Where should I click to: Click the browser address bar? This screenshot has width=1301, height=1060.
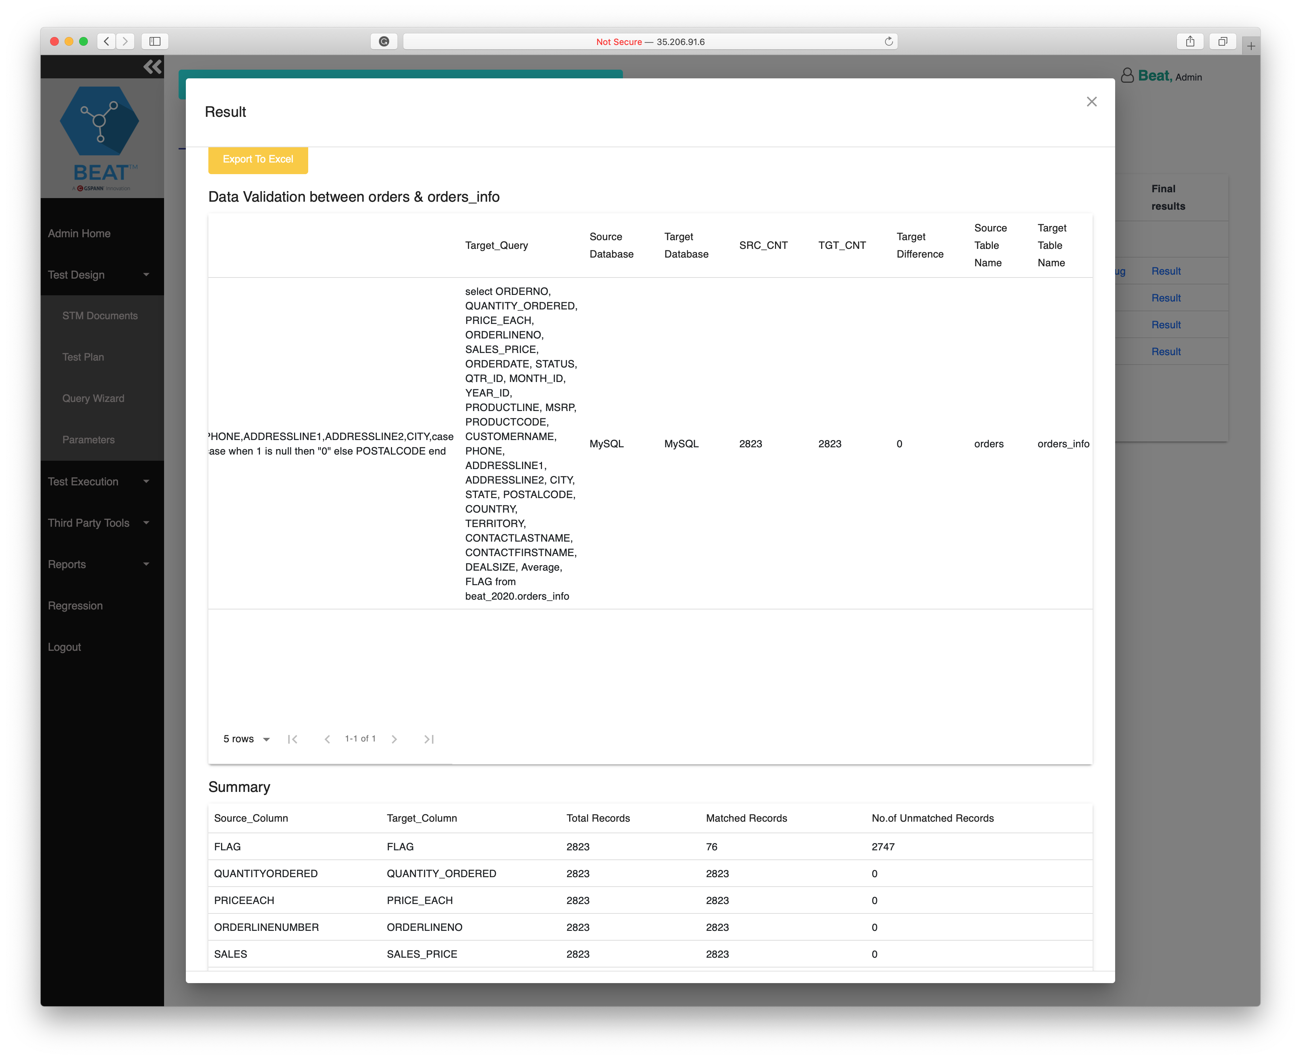coord(650,41)
